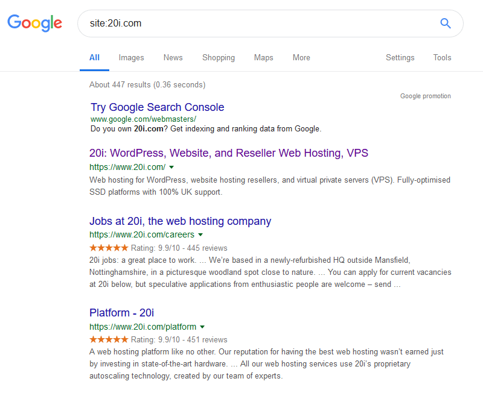Open the News tab
Screen dimensions: 483x393
click(173, 57)
